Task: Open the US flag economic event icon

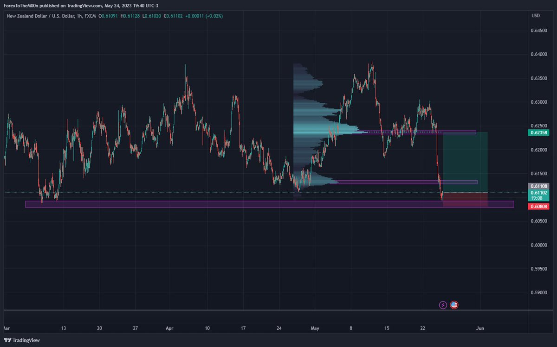Action: tap(454, 305)
